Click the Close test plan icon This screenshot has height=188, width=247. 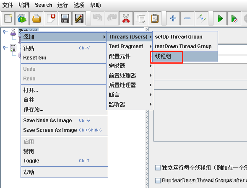coord(51,18)
